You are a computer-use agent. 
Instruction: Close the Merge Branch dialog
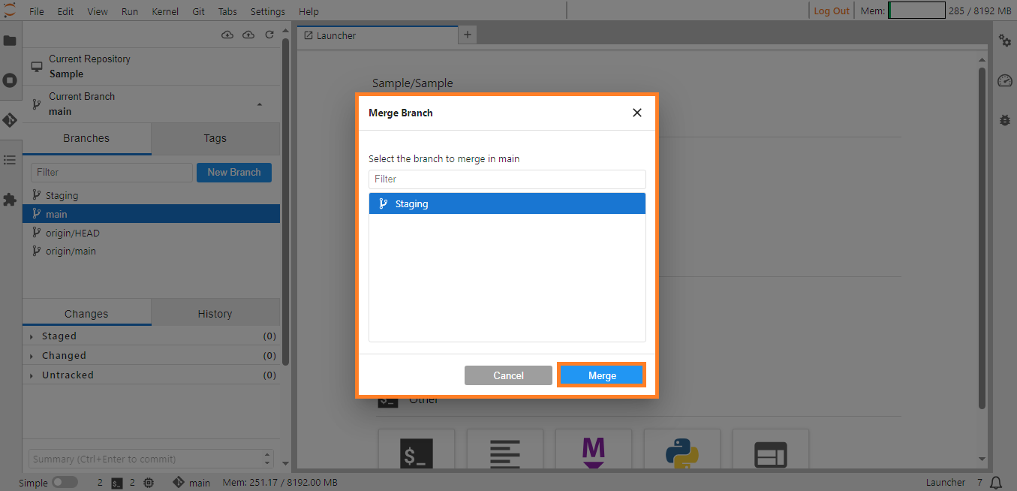click(x=637, y=113)
